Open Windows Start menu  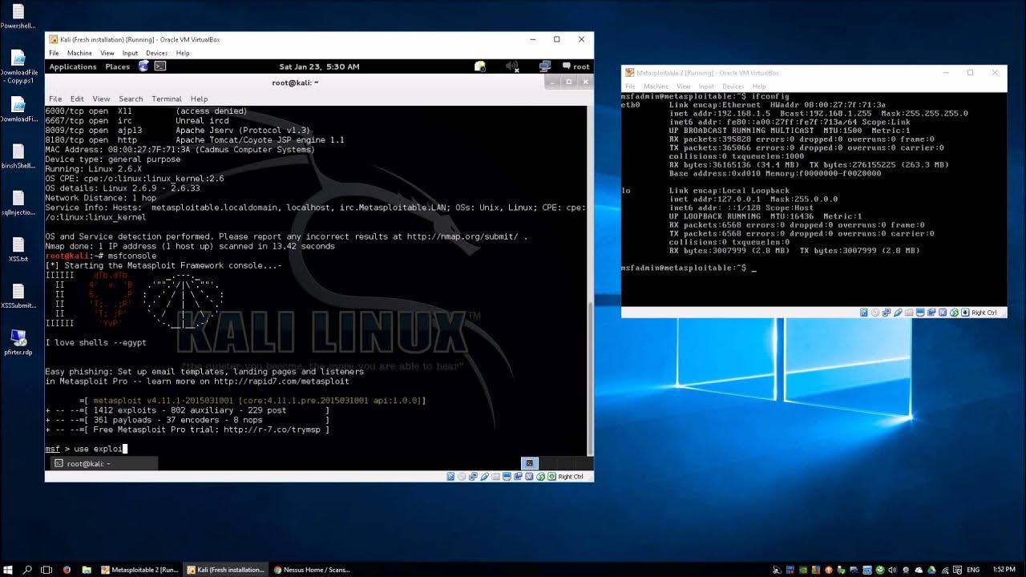[8, 570]
